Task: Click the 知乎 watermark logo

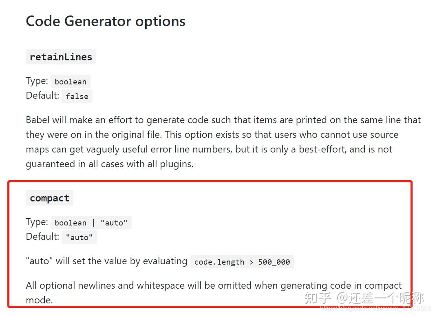Action: (x=318, y=298)
